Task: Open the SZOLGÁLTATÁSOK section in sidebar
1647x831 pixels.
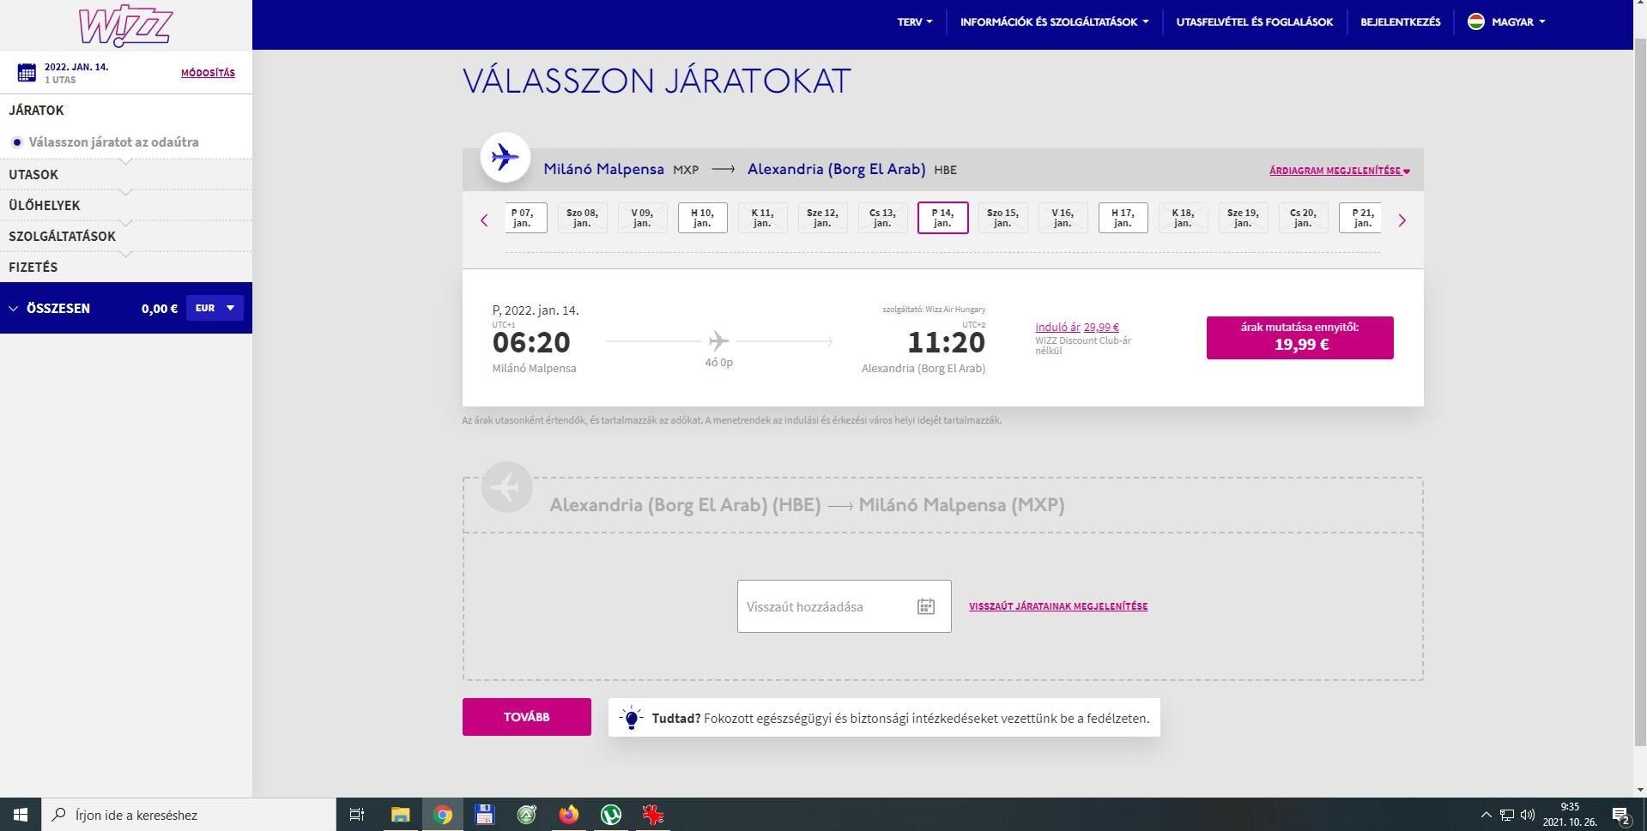Action: (x=62, y=236)
